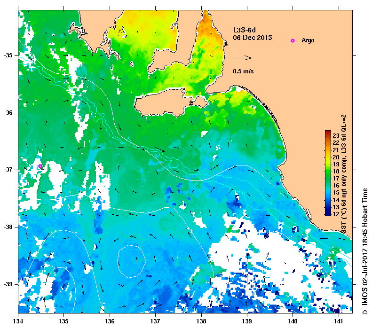Image resolution: width=372 pixels, height=329 pixels.
Task: Click colorbar value 20
Action: (336, 157)
